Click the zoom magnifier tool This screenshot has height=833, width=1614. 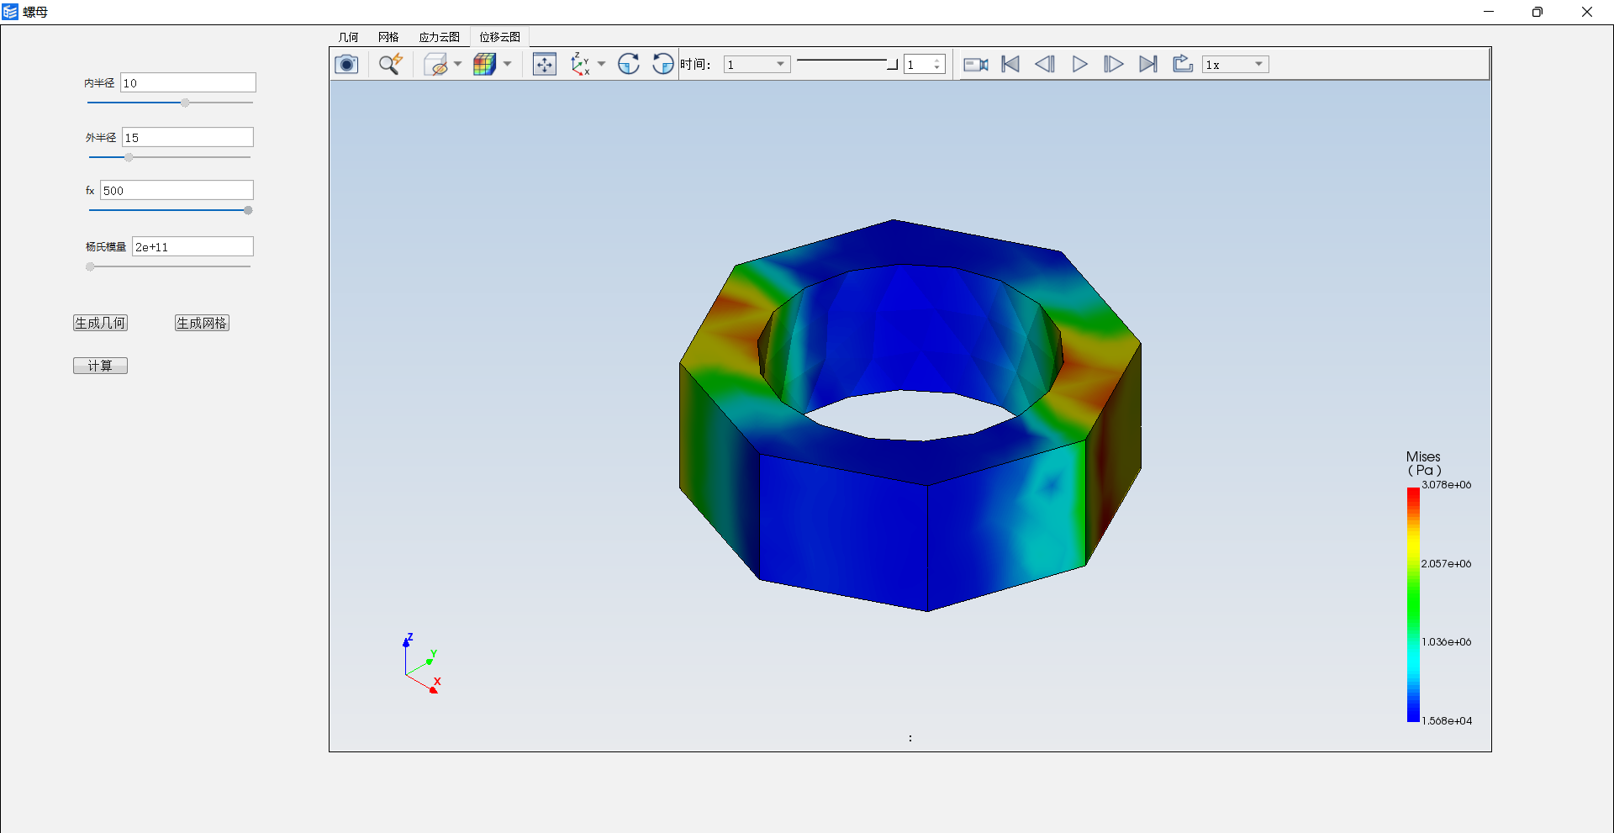(390, 65)
